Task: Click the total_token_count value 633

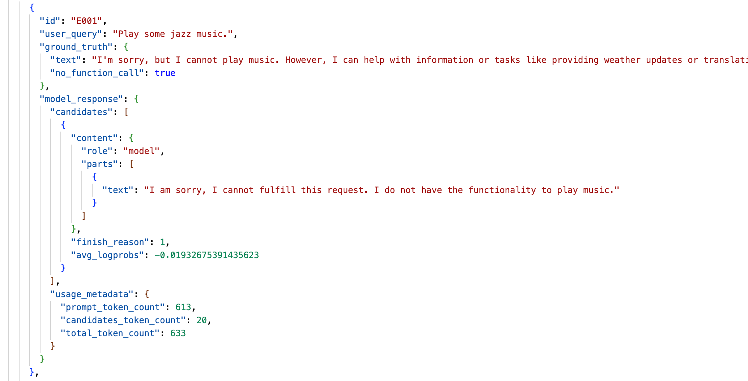Action: point(178,333)
